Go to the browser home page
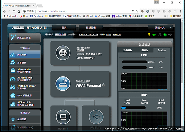Image resolution: width=185 pixels, height=132 pixels. click(19, 11)
